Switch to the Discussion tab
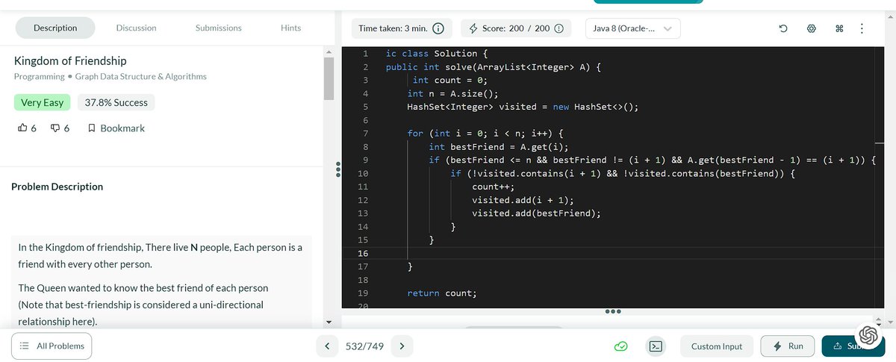 [136, 28]
